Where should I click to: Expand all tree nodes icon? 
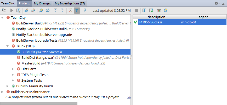(x=56, y=10)
